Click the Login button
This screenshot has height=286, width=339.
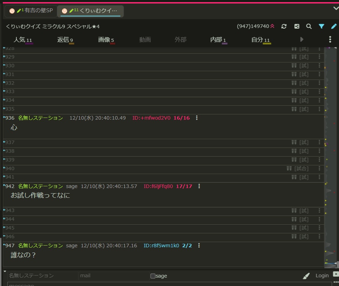(322, 276)
